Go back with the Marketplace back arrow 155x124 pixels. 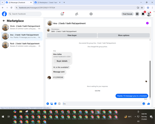[x=4, y=21]
